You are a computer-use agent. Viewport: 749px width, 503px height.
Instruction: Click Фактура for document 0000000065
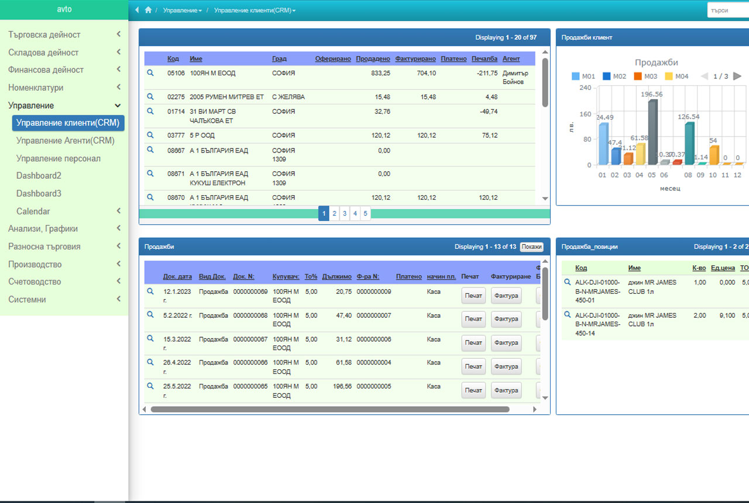pyautogui.click(x=506, y=390)
